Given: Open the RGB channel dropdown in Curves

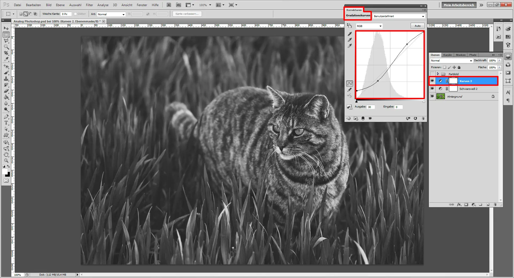Looking at the screenshot, I should (369, 26).
